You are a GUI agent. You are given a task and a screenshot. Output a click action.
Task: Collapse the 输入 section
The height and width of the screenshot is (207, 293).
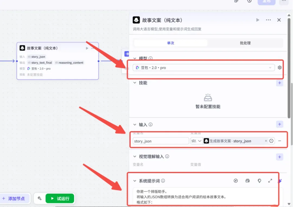point(135,124)
